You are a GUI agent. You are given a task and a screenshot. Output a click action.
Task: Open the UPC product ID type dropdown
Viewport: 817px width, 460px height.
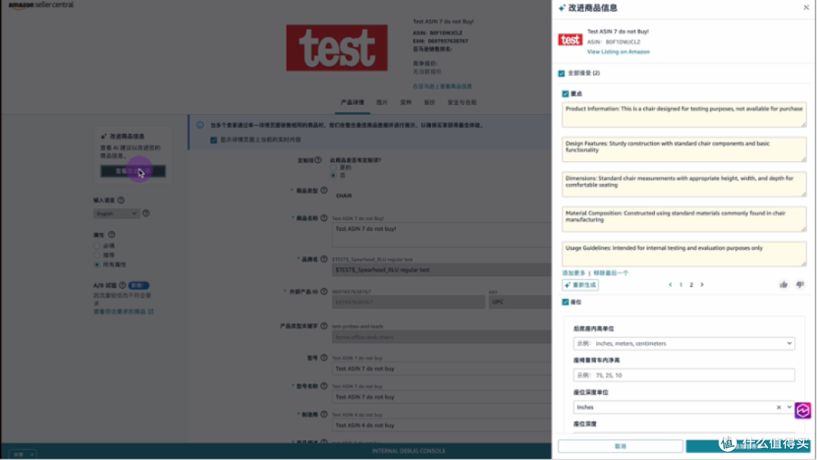click(x=520, y=302)
